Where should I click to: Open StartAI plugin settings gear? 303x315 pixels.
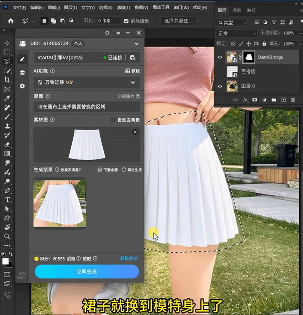click(x=22, y=86)
